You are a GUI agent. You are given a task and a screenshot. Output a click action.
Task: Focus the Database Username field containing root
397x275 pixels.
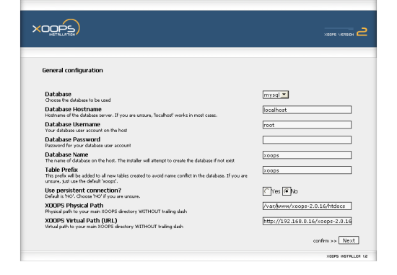tap(307, 125)
